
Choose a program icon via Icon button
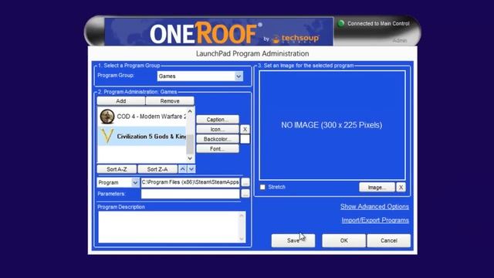[218, 129]
